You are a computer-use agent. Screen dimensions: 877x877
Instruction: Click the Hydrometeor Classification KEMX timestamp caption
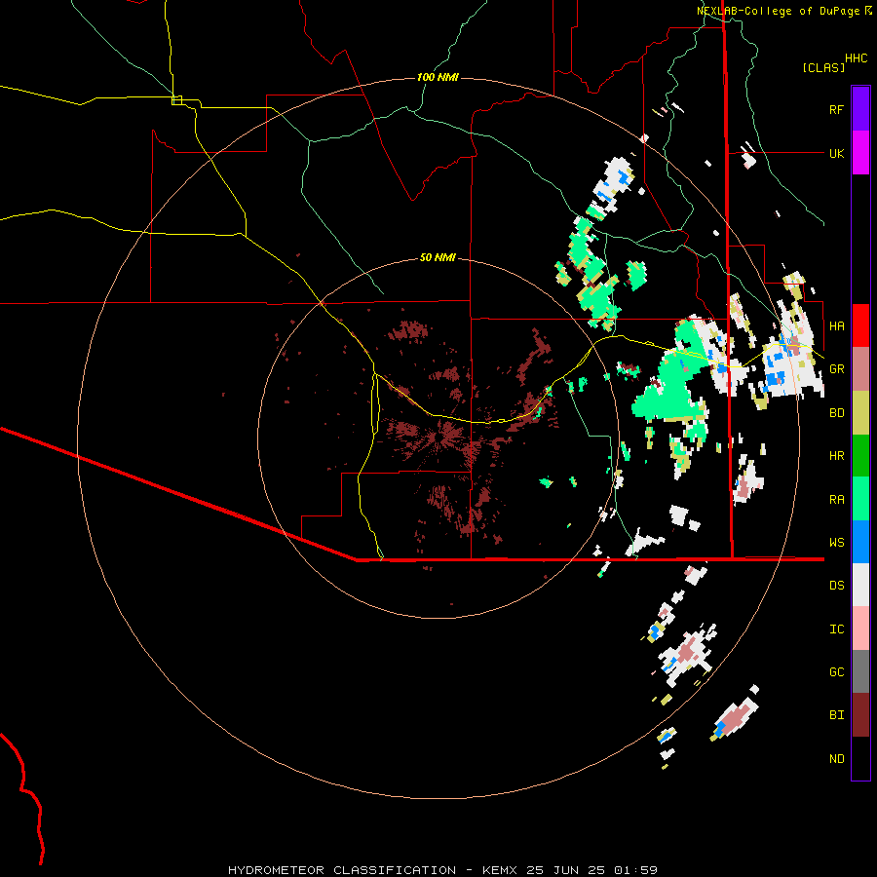[x=442, y=870]
